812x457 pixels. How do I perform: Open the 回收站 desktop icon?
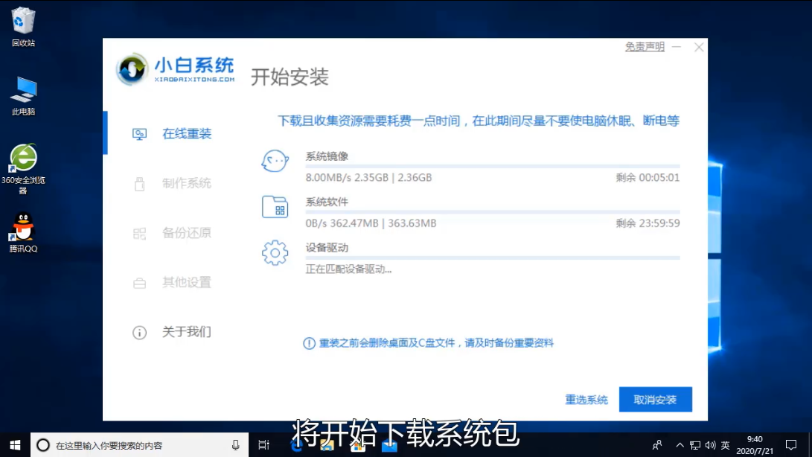pos(23,22)
